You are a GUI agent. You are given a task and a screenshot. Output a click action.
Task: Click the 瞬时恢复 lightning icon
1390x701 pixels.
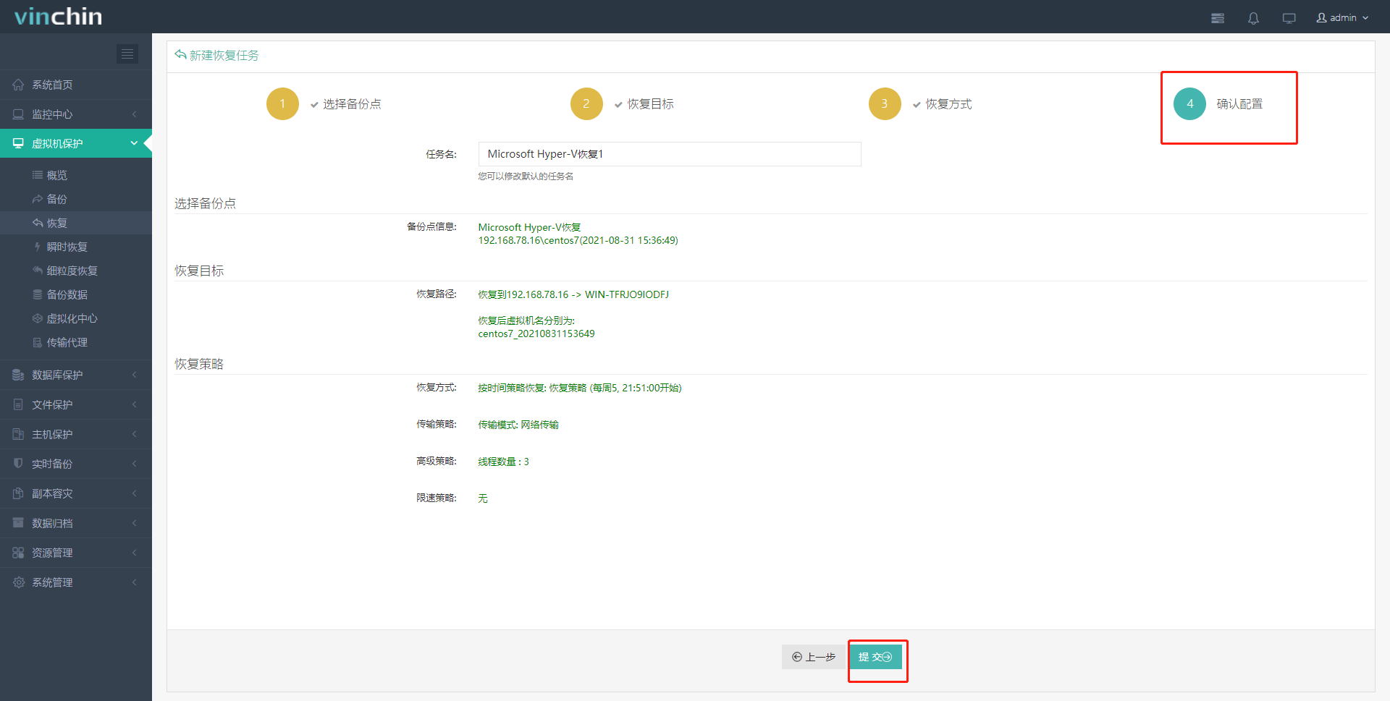click(x=38, y=247)
